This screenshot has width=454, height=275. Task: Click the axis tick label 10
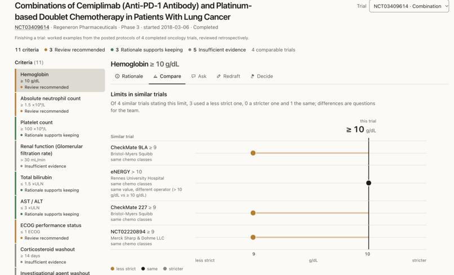coord(367,254)
